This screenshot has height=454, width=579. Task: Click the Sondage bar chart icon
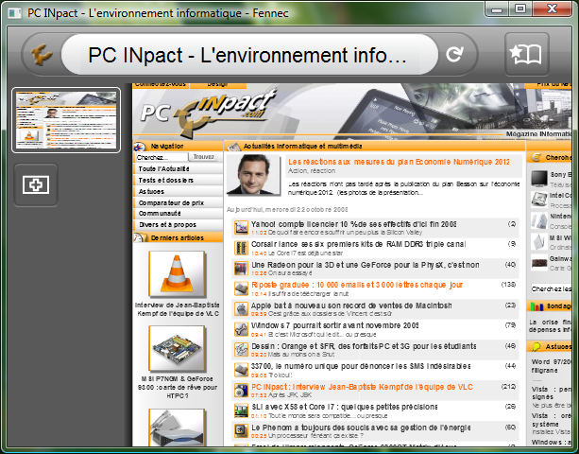tap(536, 306)
